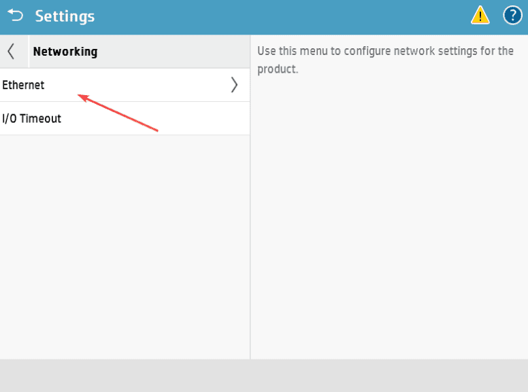Click blank space in right description panel
Image resolution: width=528 pixels, height=392 pixels.
coord(389,217)
